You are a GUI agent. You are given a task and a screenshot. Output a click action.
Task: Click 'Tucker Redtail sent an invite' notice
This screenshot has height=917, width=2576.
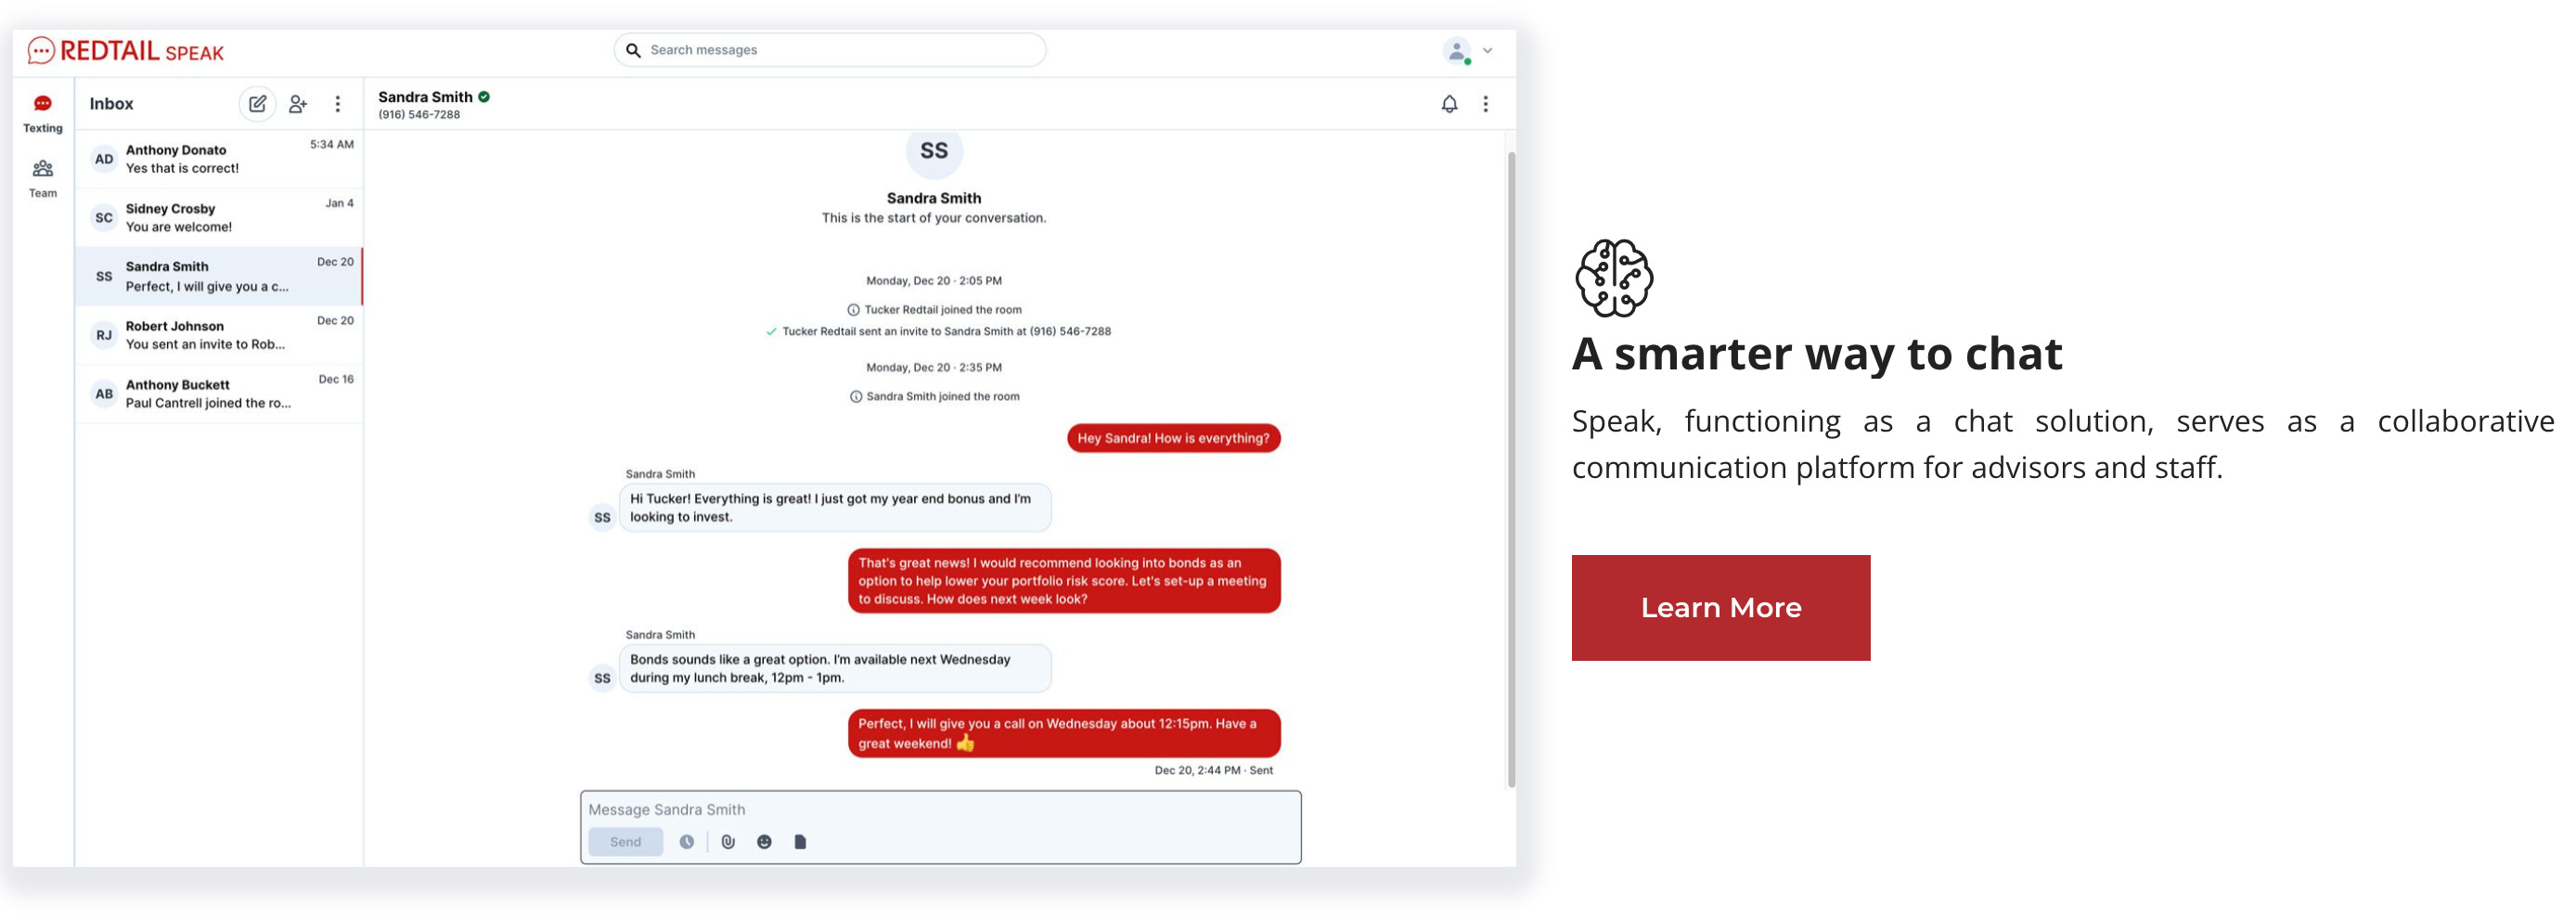click(x=938, y=331)
